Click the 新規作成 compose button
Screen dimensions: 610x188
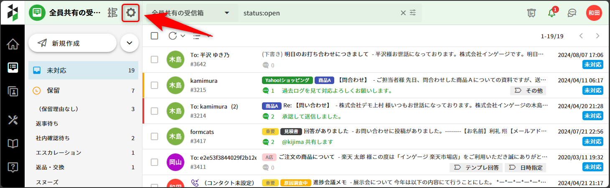pyautogui.click(x=72, y=43)
